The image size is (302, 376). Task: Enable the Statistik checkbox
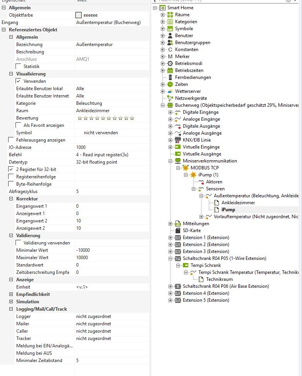pos(18,66)
